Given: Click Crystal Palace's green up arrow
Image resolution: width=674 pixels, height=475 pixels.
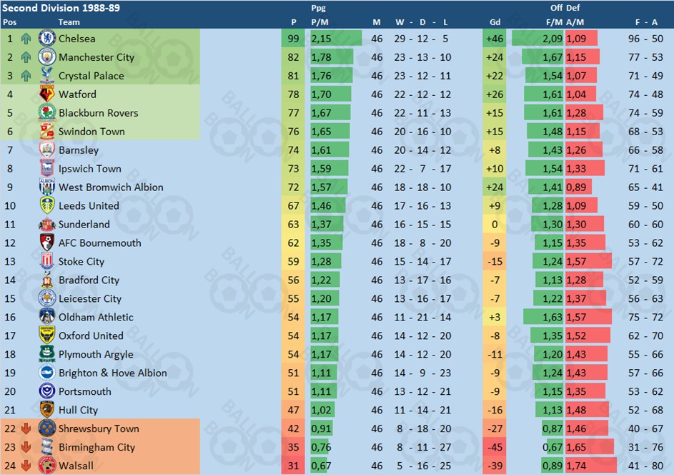Looking at the screenshot, I should [26, 76].
